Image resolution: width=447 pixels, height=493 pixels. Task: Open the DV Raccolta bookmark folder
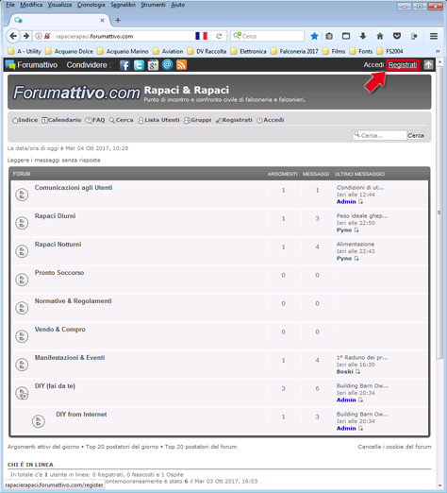tap(207, 51)
